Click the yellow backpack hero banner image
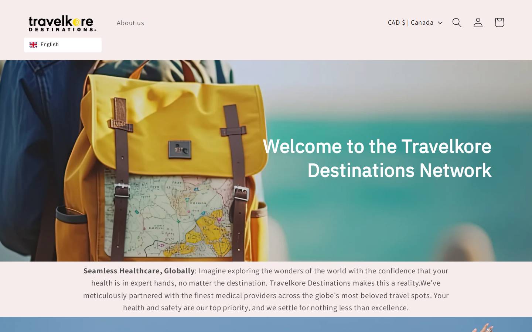The image size is (532, 332). pos(266,161)
